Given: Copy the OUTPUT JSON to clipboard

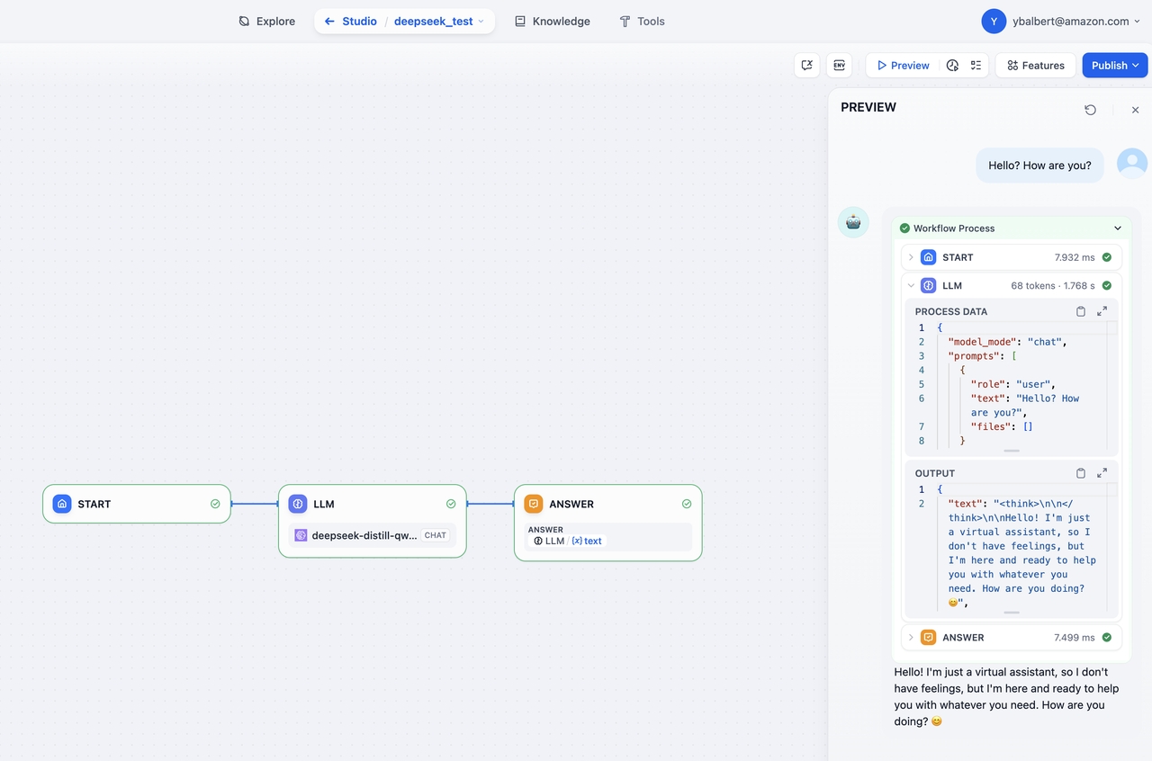Looking at the screenshot, I should tap(1081, 473).
